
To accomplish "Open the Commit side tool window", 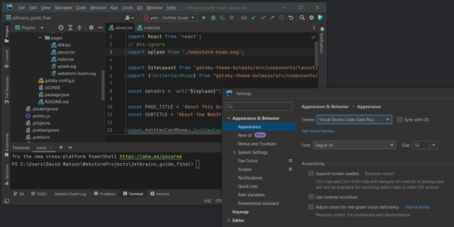I will coord(7,59).
